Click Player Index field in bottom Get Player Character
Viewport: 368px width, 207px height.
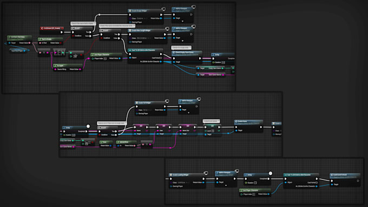(254, 194)
